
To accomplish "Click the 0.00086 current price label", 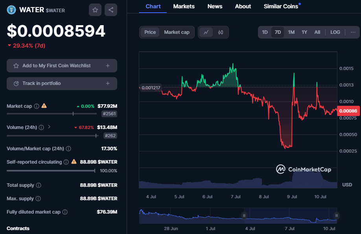I will pos(348,111).
